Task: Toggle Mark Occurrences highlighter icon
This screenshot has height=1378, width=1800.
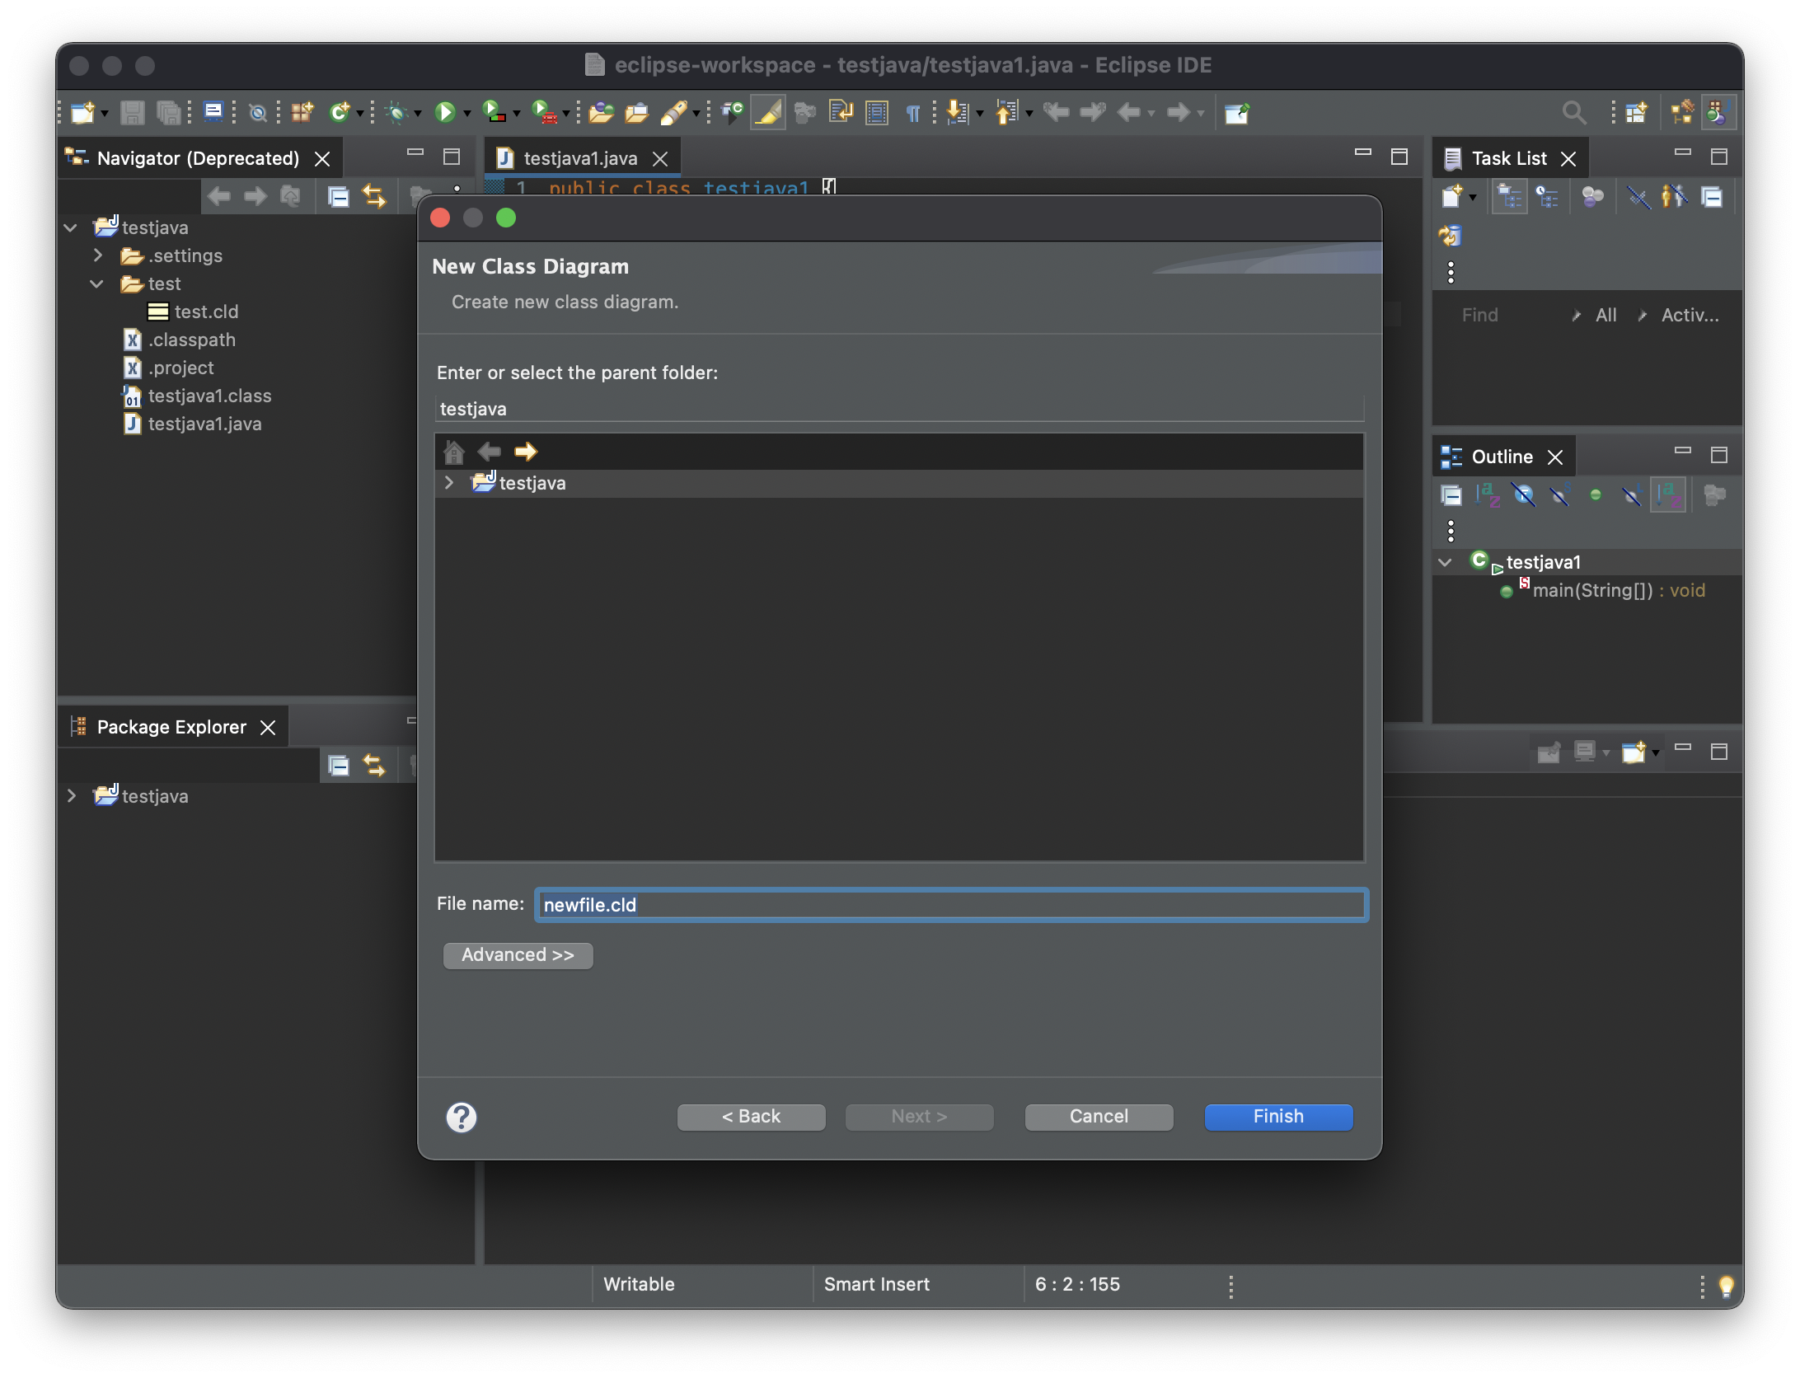Action: 767,112
